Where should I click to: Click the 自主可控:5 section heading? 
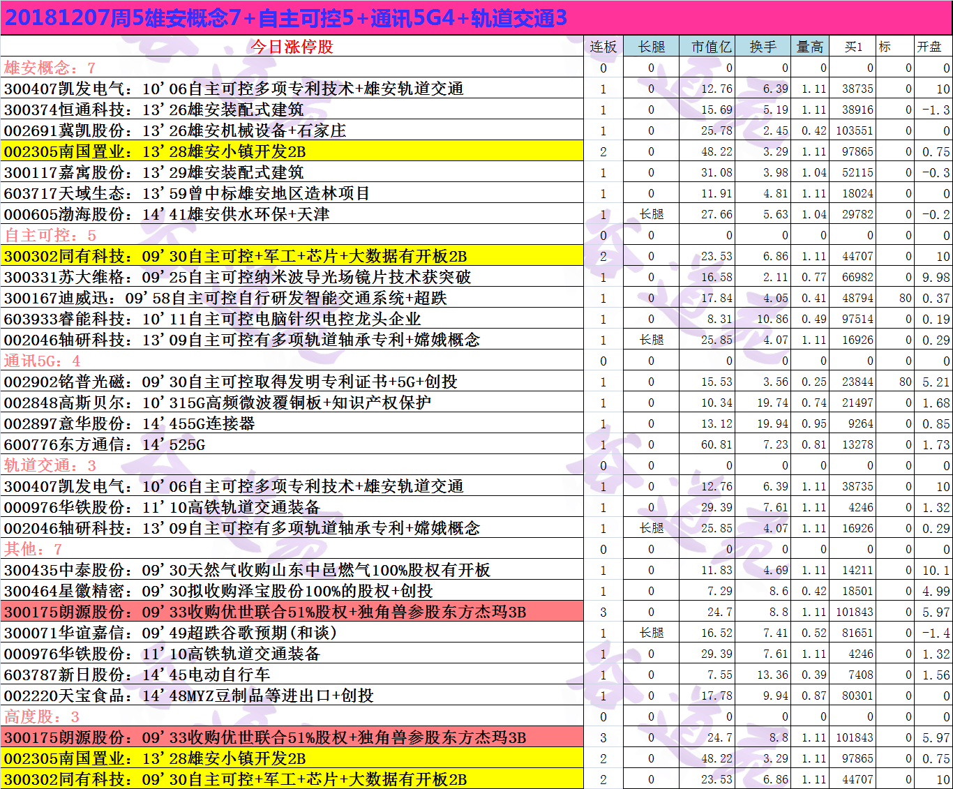tap(50, 235)
